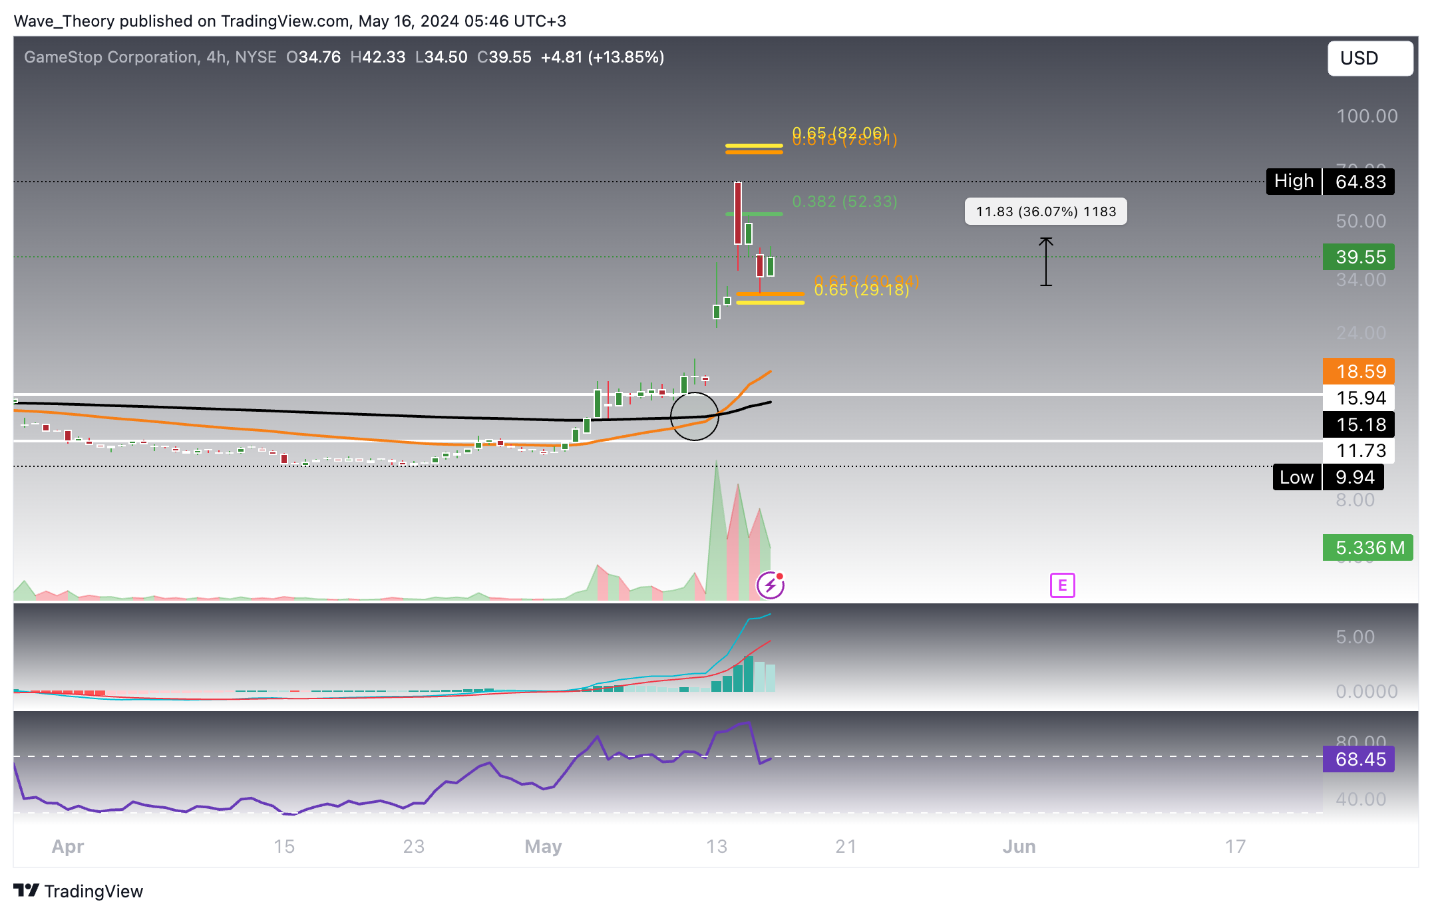Click the closing price C39.55 value
Screen dimensions: 1432x914
click(x=504, y=57)
